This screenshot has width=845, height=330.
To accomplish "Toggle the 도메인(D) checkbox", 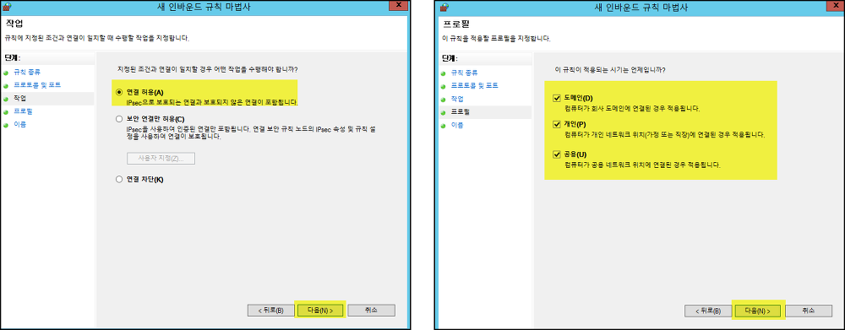I will point(557,99).
